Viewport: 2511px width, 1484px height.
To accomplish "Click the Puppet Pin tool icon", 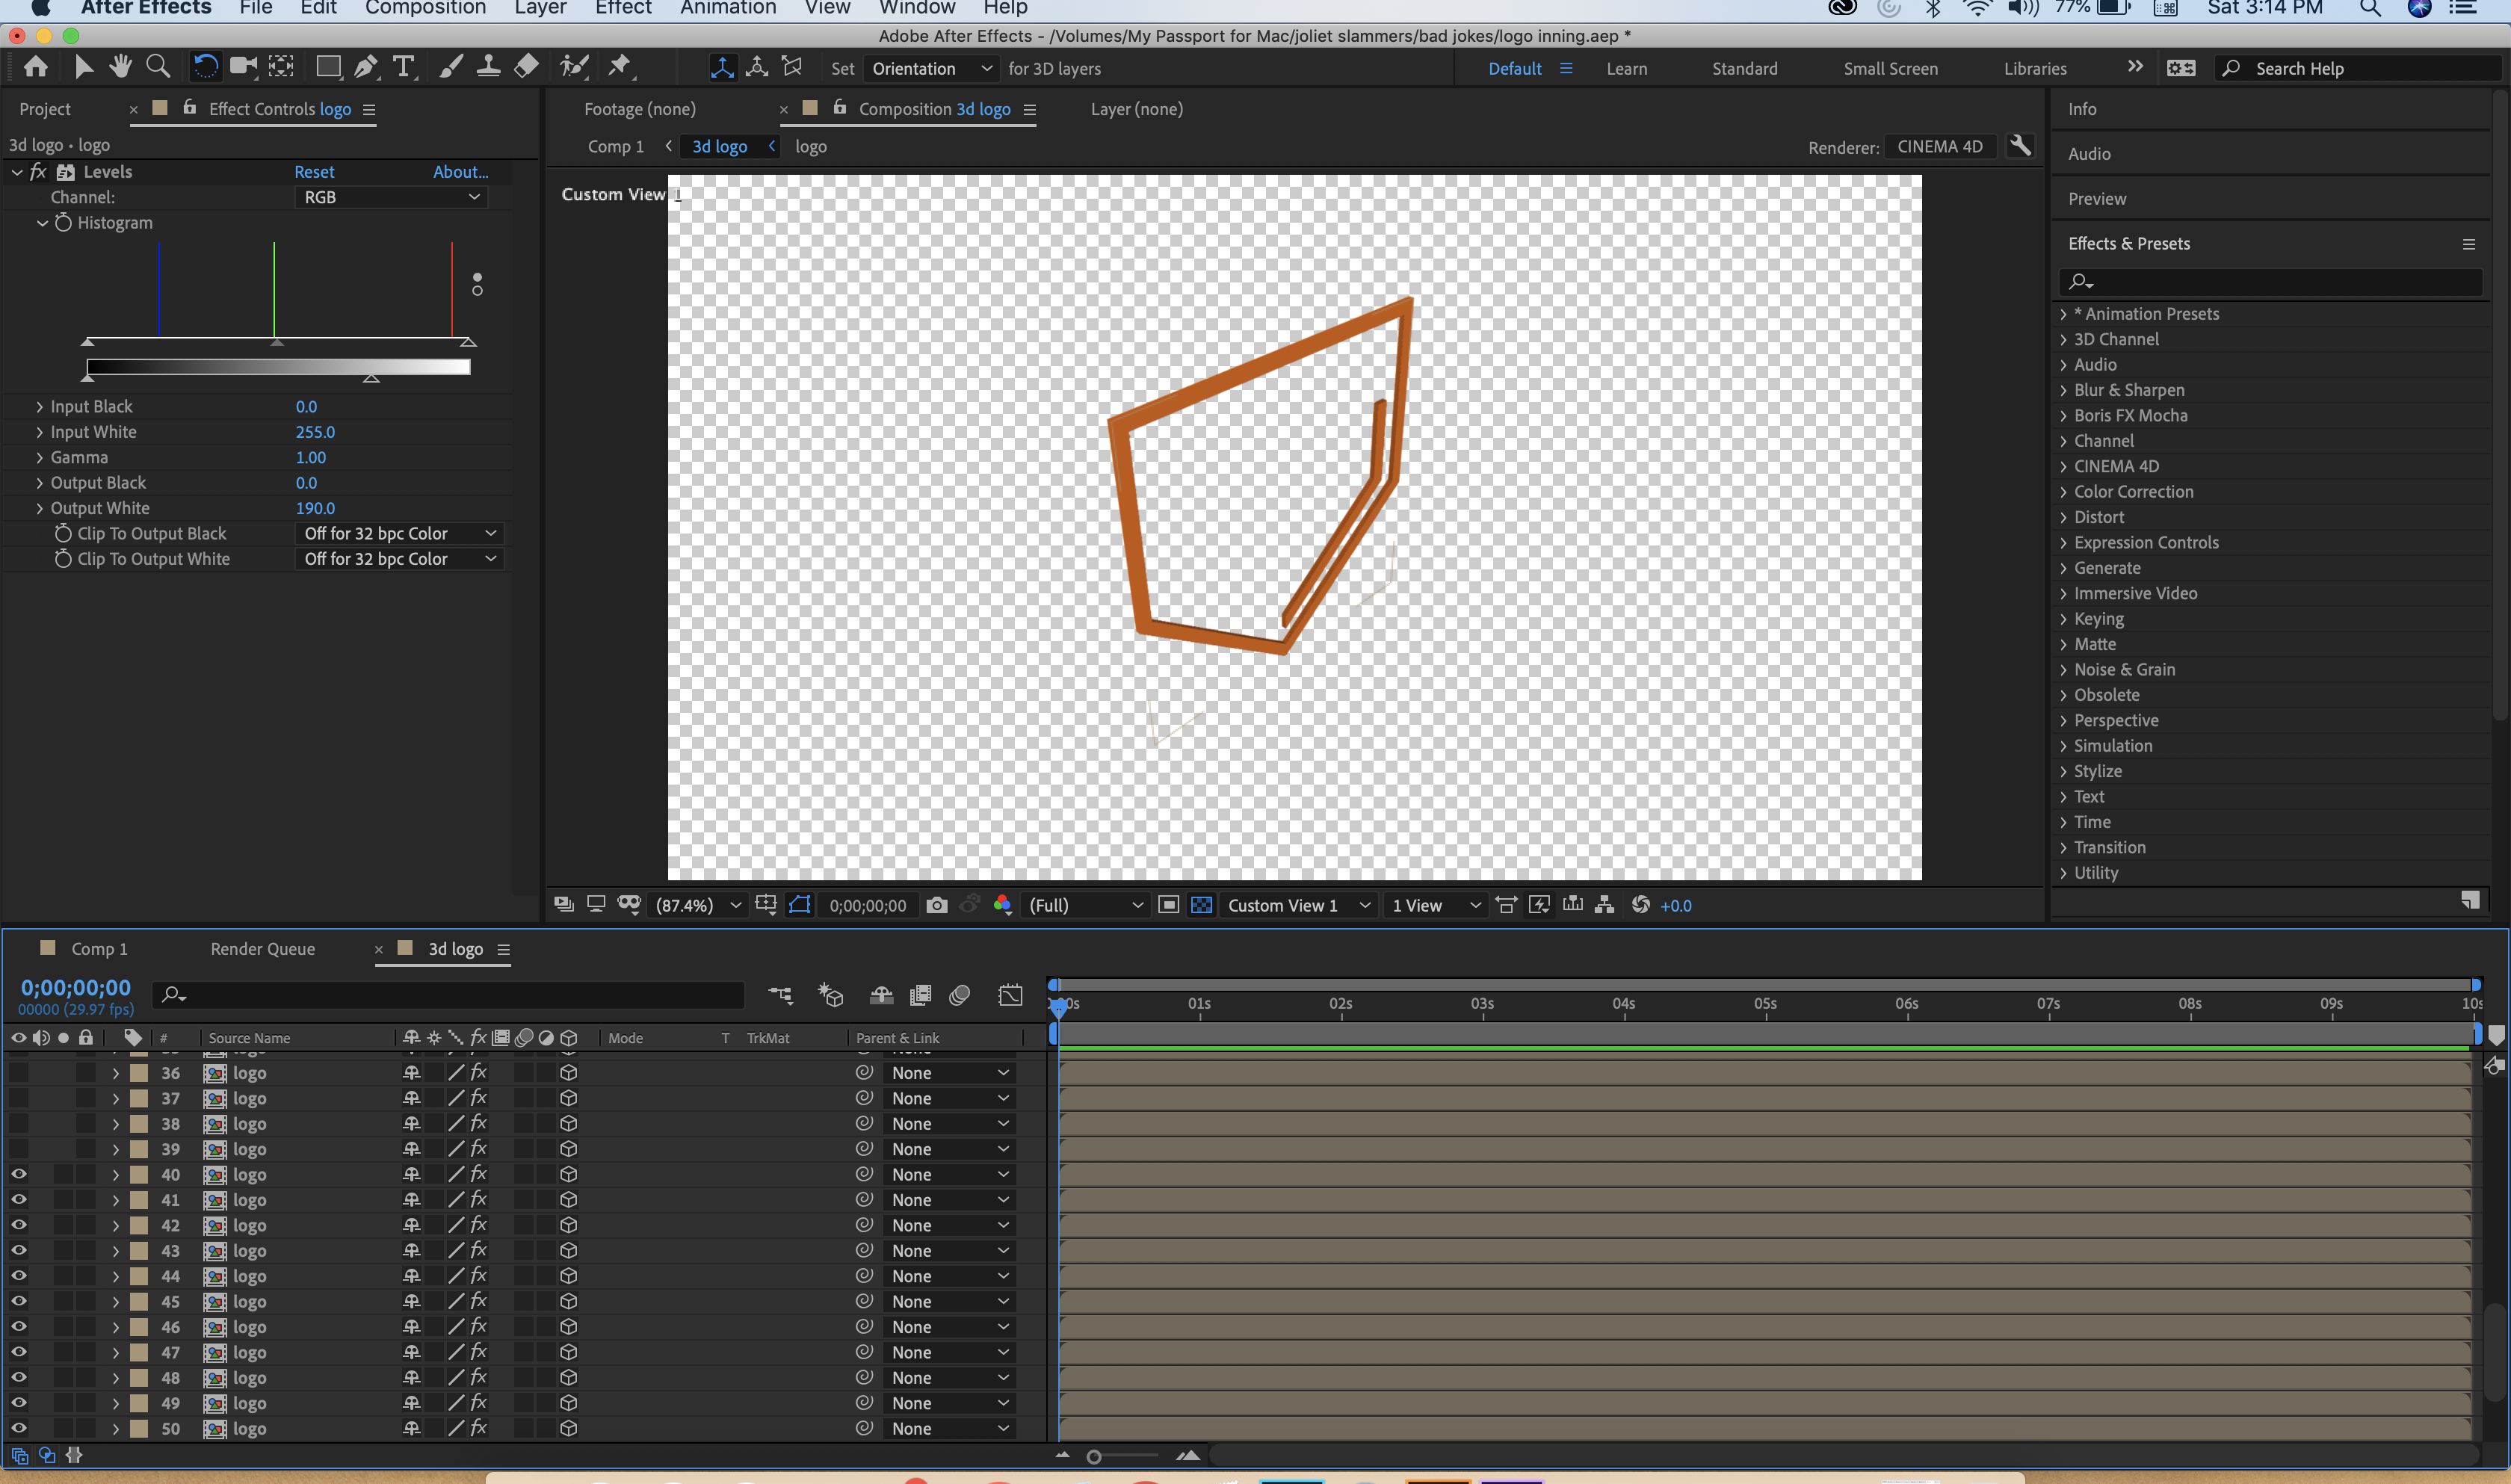I will [619, 67].
